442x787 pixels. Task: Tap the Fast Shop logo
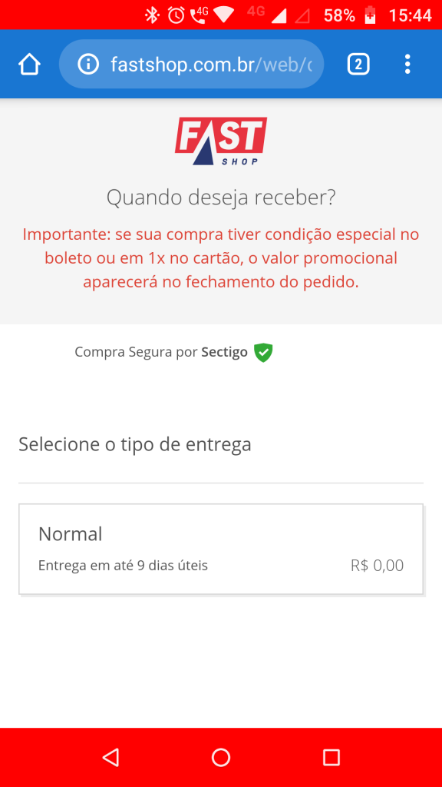tap(221, 141)
